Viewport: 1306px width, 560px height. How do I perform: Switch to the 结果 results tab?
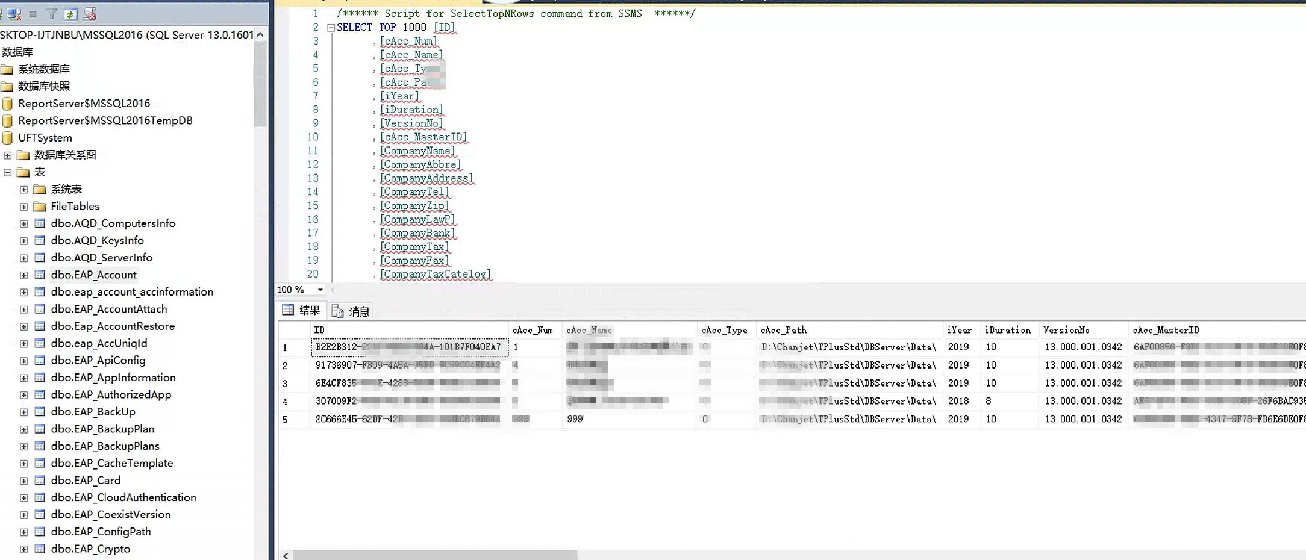302,311
